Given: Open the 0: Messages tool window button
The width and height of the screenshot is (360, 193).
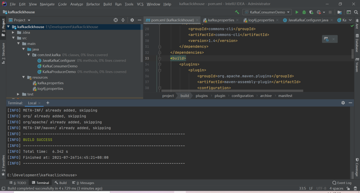Looking at the screenshot, I should click(x=83, y=183).
